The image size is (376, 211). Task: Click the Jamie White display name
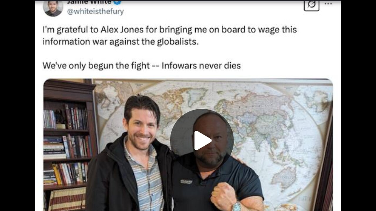tap(89, 2)
